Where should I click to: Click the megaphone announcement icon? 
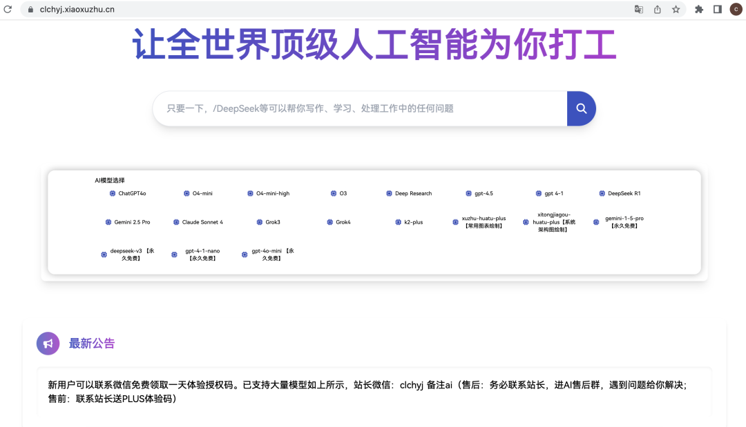tap(48, 344)
